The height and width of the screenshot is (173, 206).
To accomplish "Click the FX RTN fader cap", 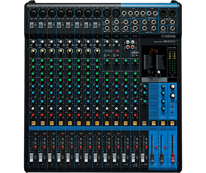I will pyautogui.click(x=143, y=157).
